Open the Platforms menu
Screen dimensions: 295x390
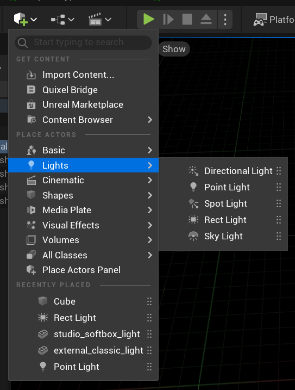pyautogui.click(x=273, y=20)
